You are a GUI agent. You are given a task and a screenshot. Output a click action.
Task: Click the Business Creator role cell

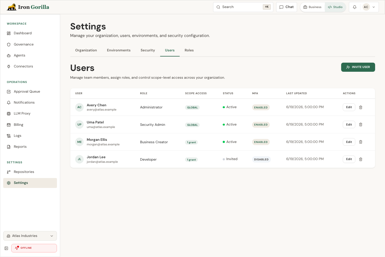tap(154, 142)
